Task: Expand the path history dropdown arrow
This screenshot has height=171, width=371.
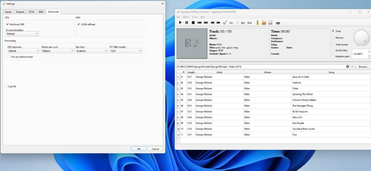Action: (352, 66)
